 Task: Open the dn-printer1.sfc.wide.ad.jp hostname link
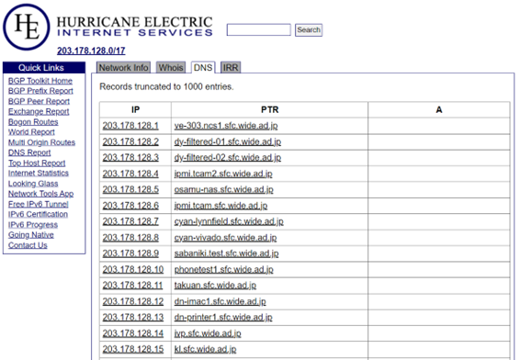coord(223,317)
